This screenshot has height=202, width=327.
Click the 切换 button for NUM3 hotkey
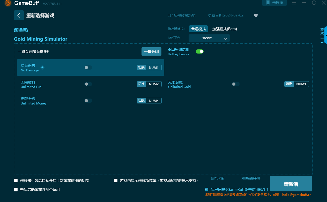coord(289,84)
